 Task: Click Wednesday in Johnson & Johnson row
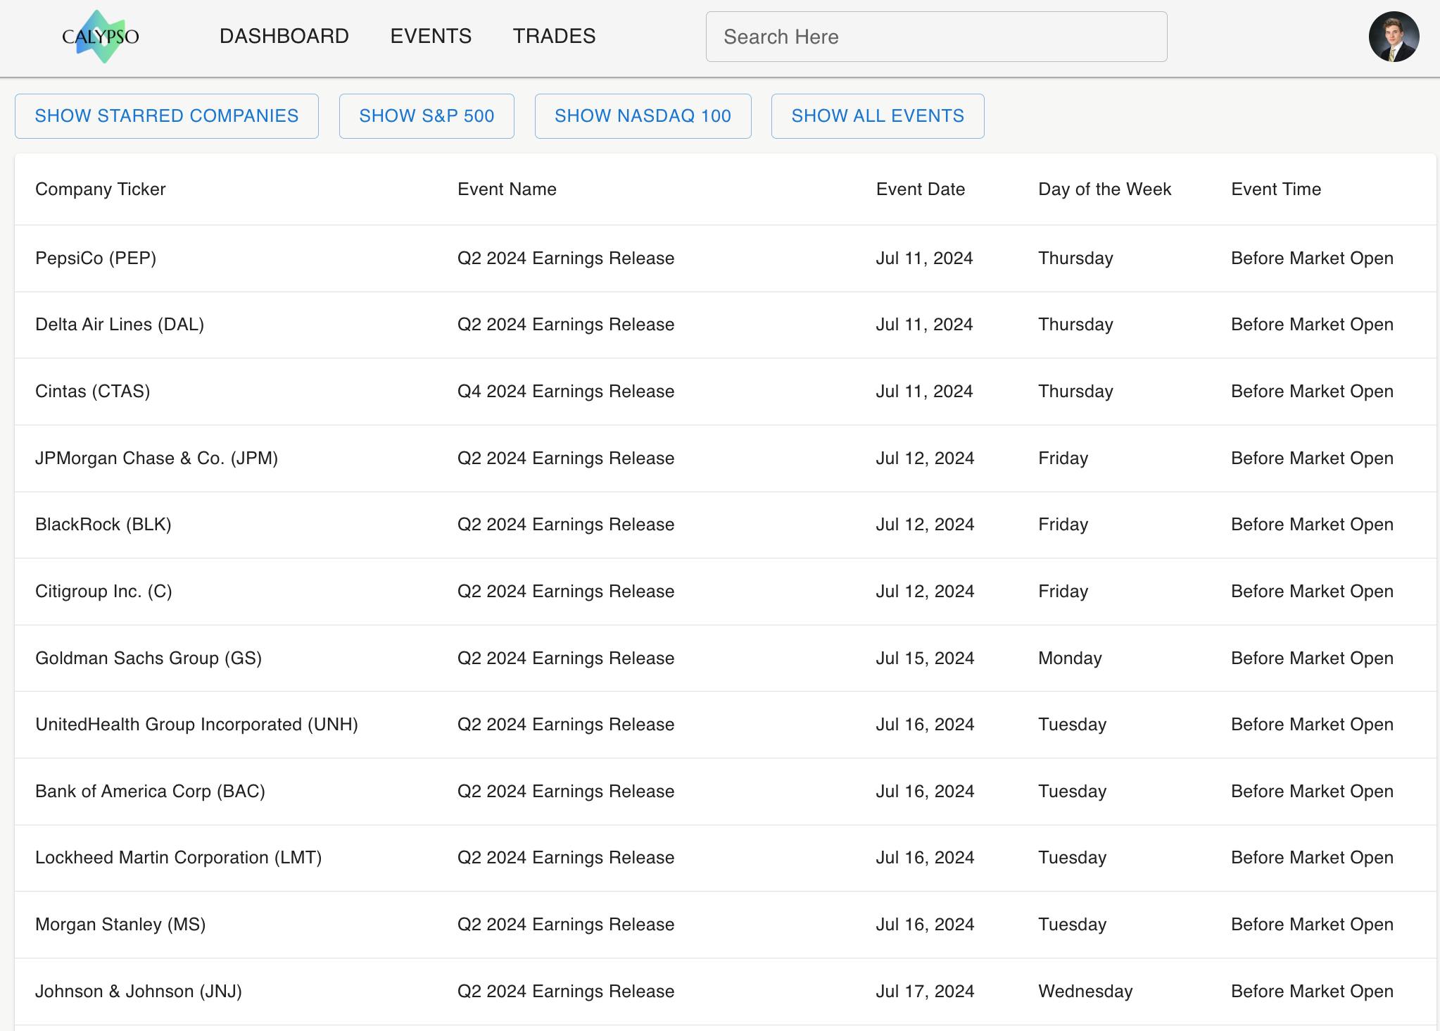point(1085,992)
